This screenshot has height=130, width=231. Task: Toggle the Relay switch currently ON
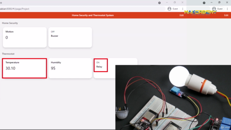tap(101, 65)
